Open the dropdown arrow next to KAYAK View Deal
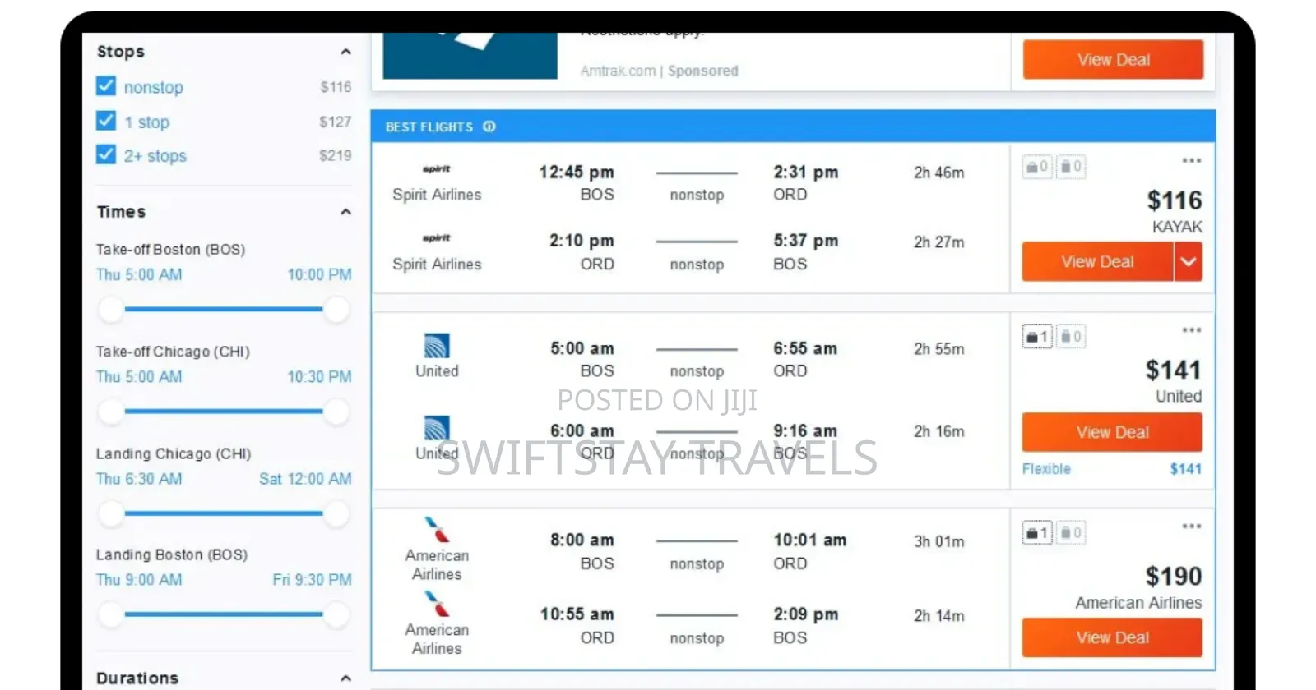The image size is (1316, 690). click(x=1189, y=262)
